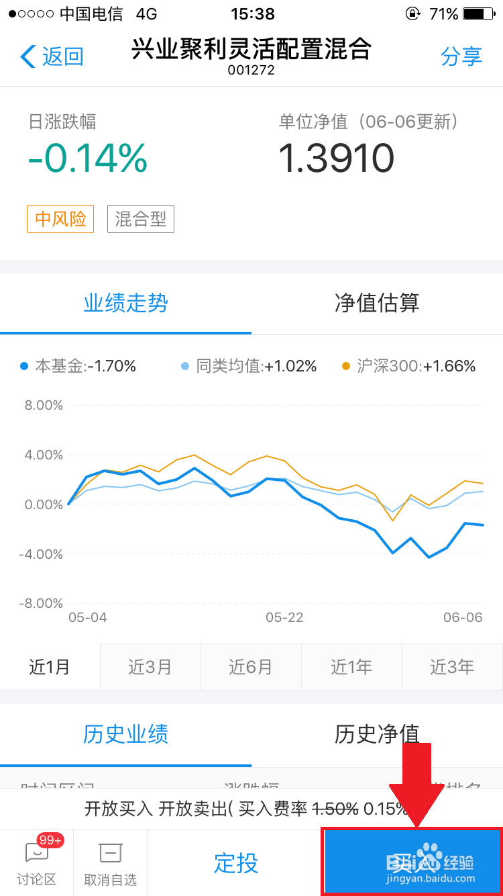Tap the 中风险 risk tag

click(x=60, y=219)
